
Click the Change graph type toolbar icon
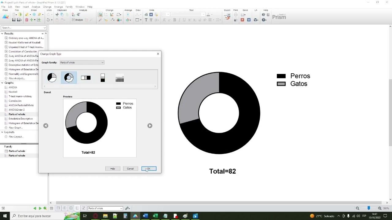tap(100, 14)
